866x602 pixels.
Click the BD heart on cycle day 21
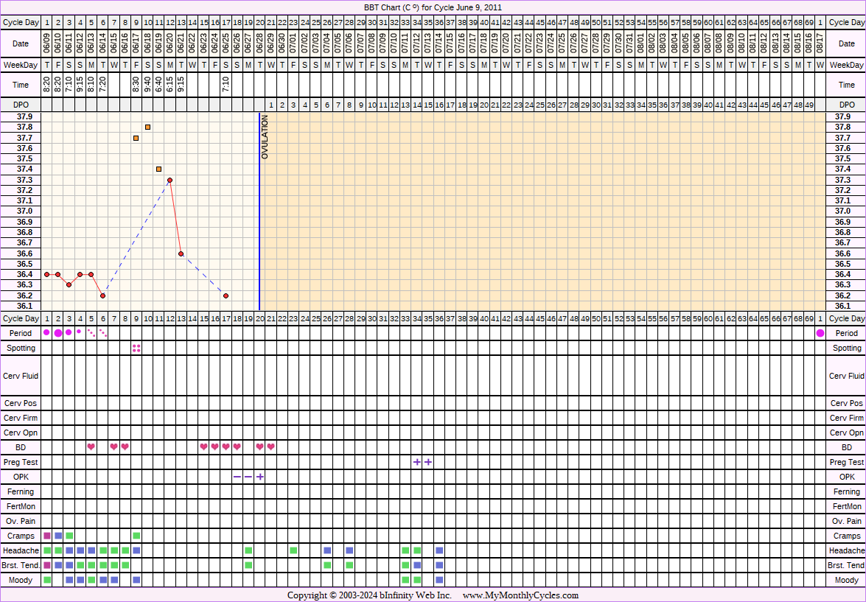(x=270, y=447)
